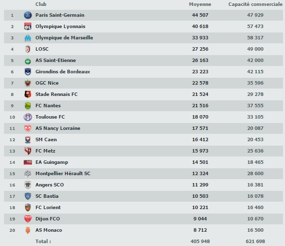The image size is (285, 246).
Task: Open the SM Caen club name
Action: pyautogui.click(x=46, y=140)
